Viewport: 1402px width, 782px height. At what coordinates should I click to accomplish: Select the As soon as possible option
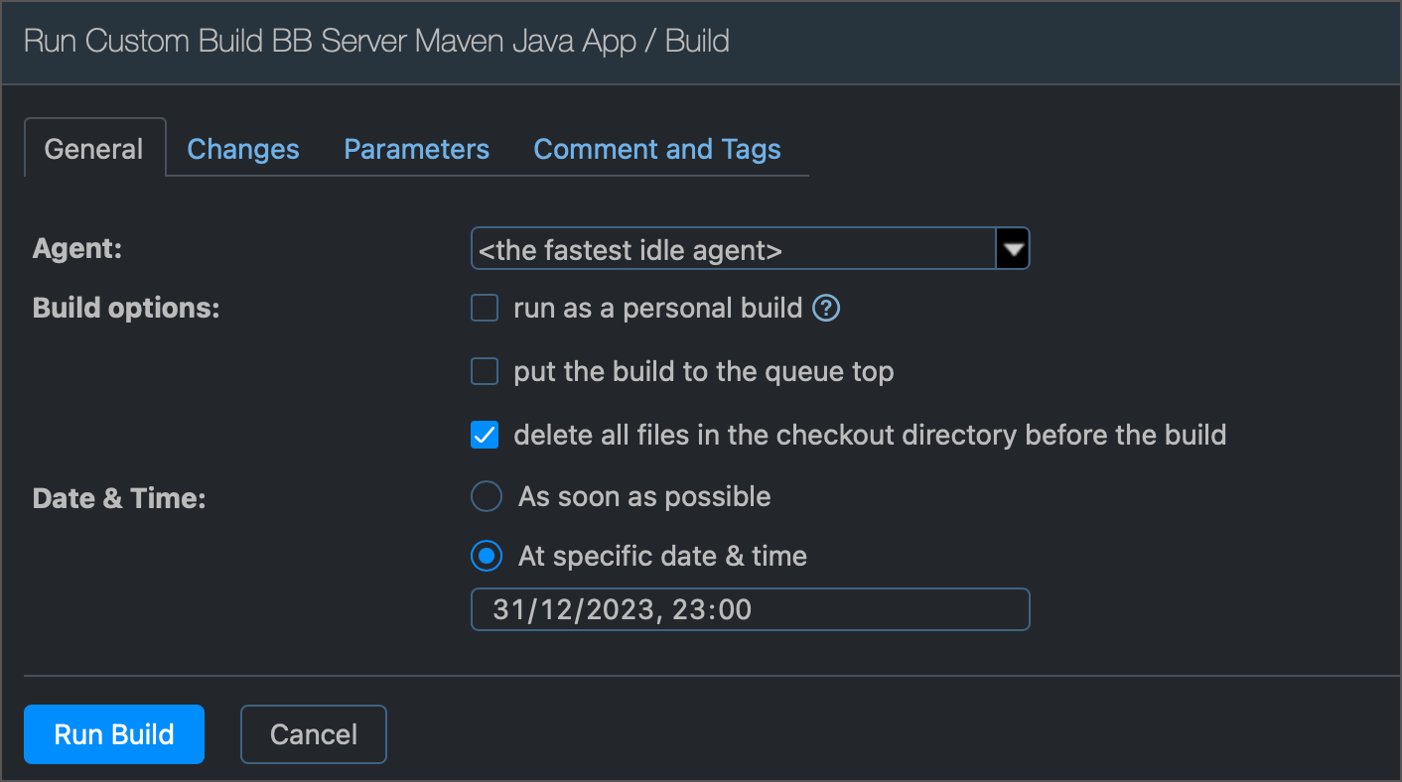coord(486,496)
